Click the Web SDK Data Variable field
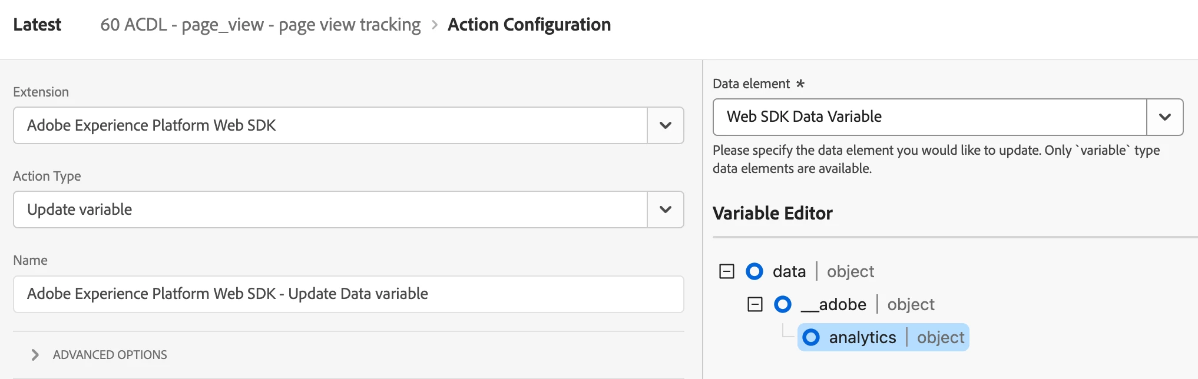This screenshot has height=379, width=1198. (x=929, y=117)
